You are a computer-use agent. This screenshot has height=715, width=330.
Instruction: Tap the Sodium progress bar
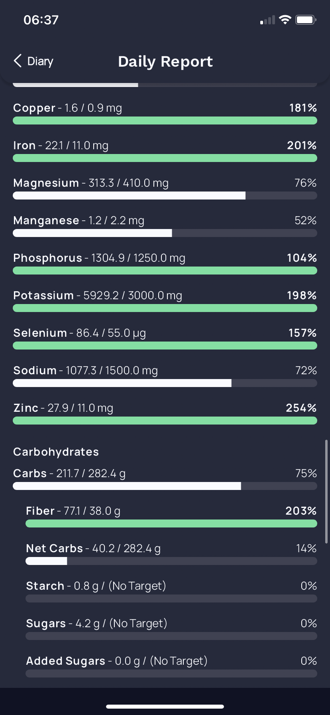(165, 383)
